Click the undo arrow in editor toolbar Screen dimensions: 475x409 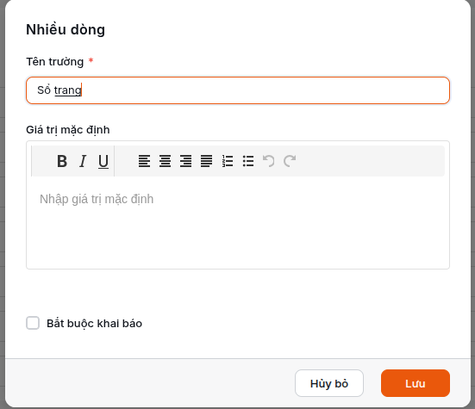269,161
